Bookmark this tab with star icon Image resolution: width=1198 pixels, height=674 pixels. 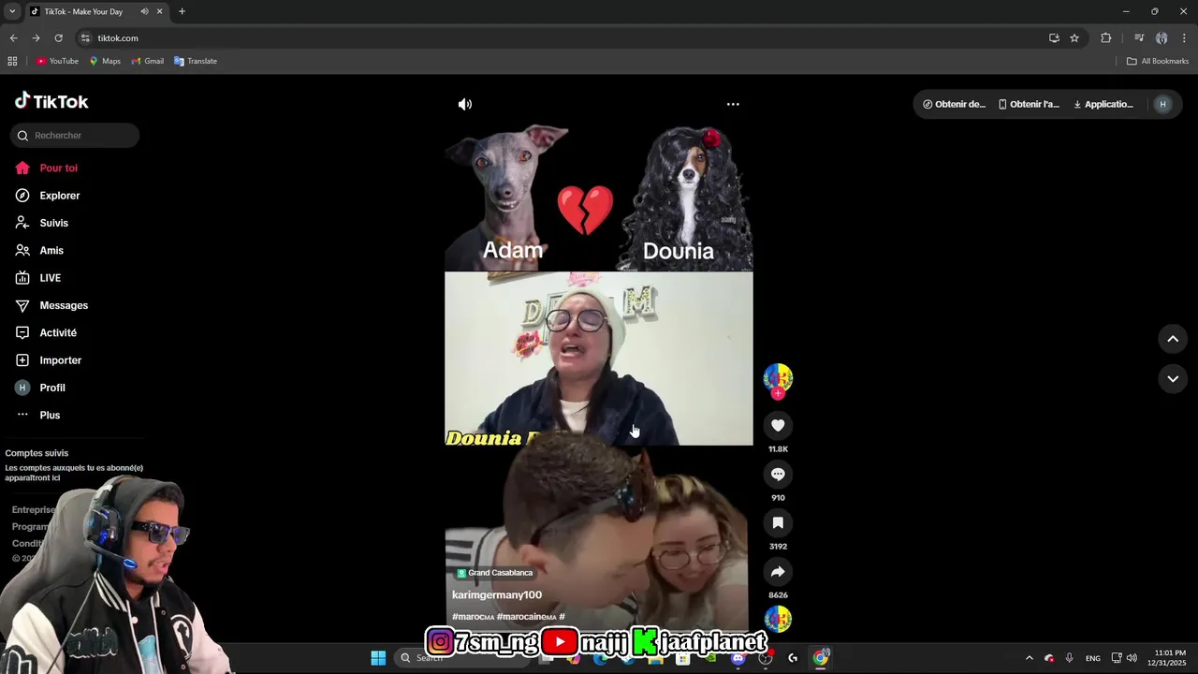coord(1074,38)
